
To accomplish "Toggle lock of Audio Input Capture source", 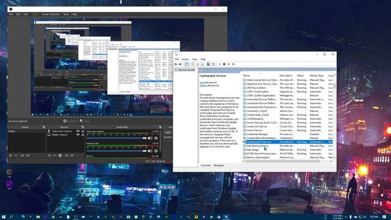I will 82,131.
